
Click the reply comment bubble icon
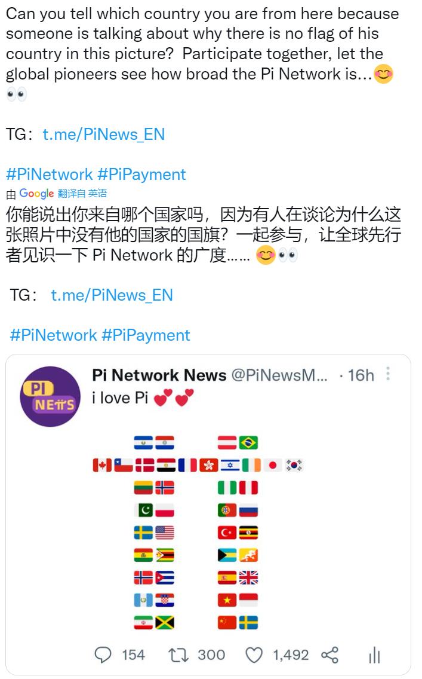103,654
